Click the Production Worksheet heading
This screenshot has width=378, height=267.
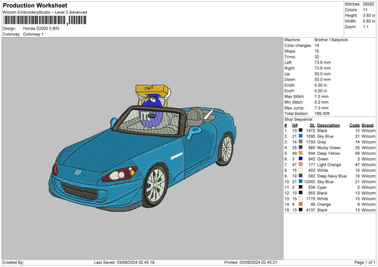(x=35, y=5)
